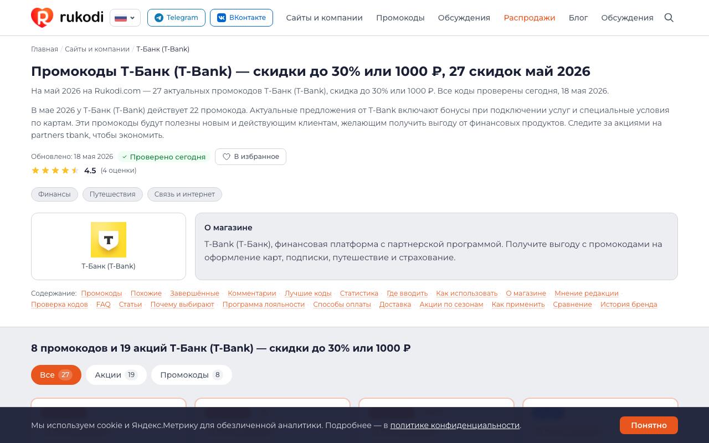Open first Обсуждения menu item after Промокоды
Image resolution: width=709 pixels, height=443 pixels.
[x=464, y=18]
